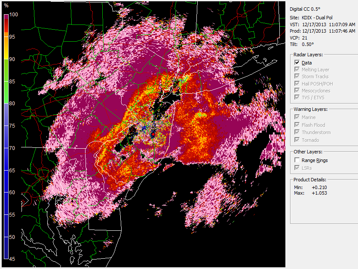Click the green segment of color bar

tap(6, 81)
